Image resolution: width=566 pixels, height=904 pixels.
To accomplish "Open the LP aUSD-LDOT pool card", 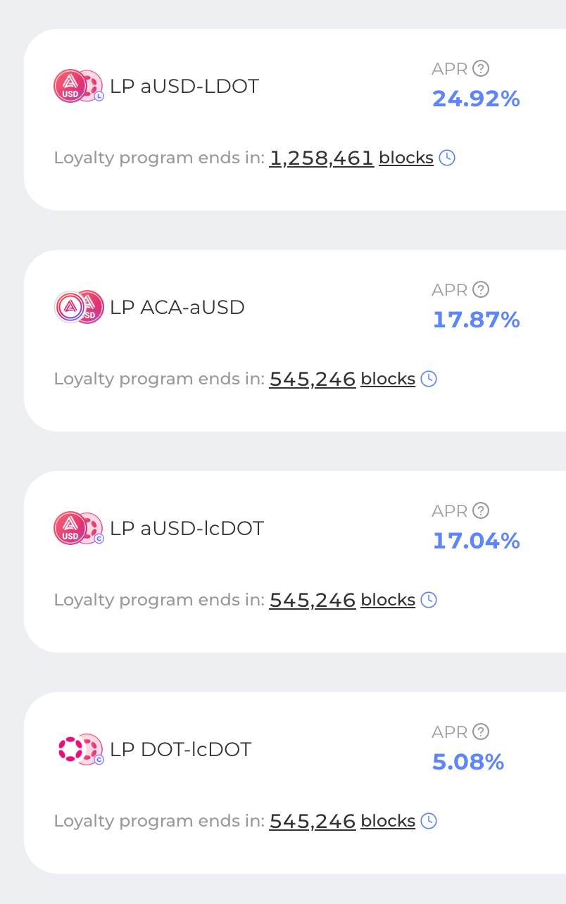I will [x=295, y=120].
